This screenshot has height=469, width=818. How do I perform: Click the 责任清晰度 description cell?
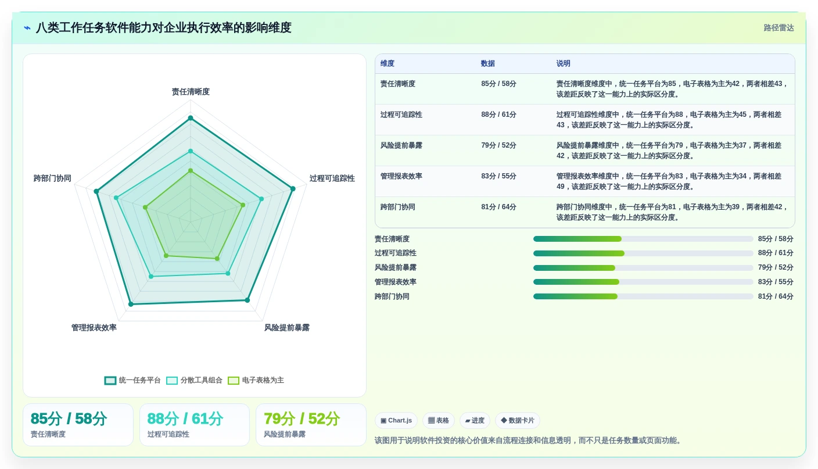click(x=672, y=89)
